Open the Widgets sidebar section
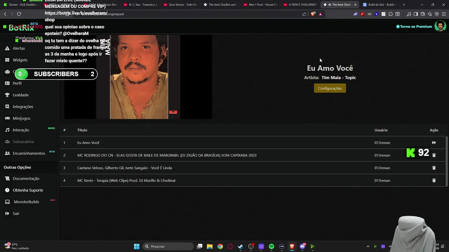449x252 pixels. pyautogui.click(x=20, y=60)
